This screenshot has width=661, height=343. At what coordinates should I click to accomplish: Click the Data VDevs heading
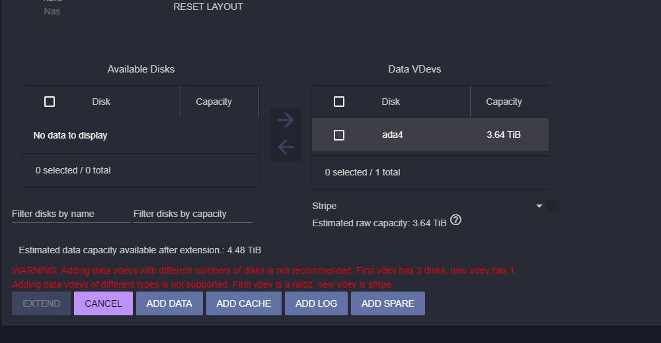point(414,69)
